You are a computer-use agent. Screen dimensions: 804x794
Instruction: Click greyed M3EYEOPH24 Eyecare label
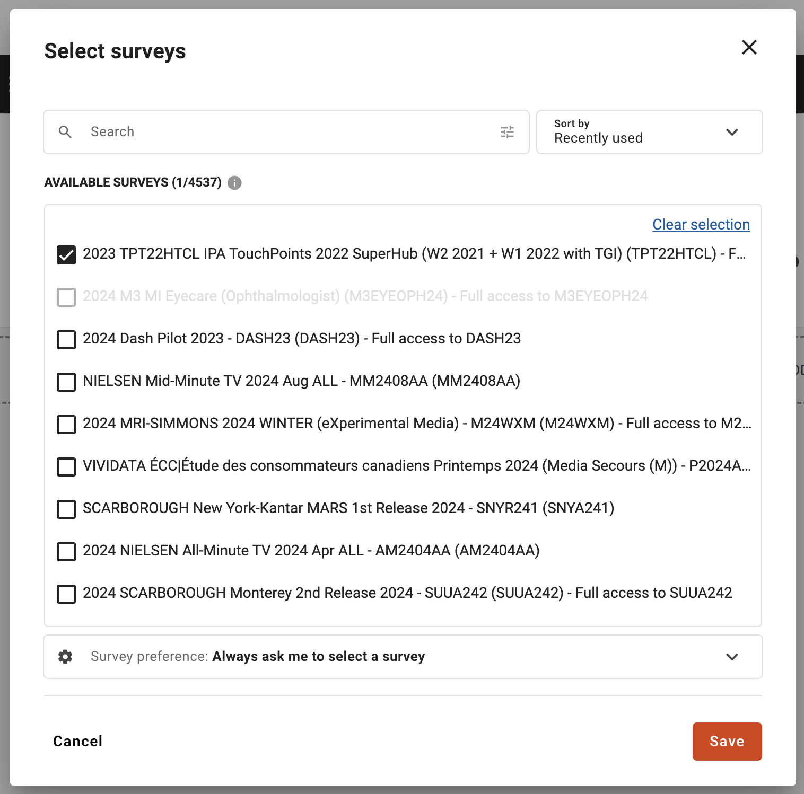point(365,296)
